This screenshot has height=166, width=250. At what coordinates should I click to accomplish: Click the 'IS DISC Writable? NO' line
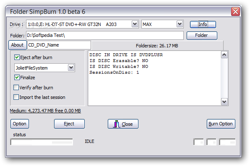pos(119,67)
